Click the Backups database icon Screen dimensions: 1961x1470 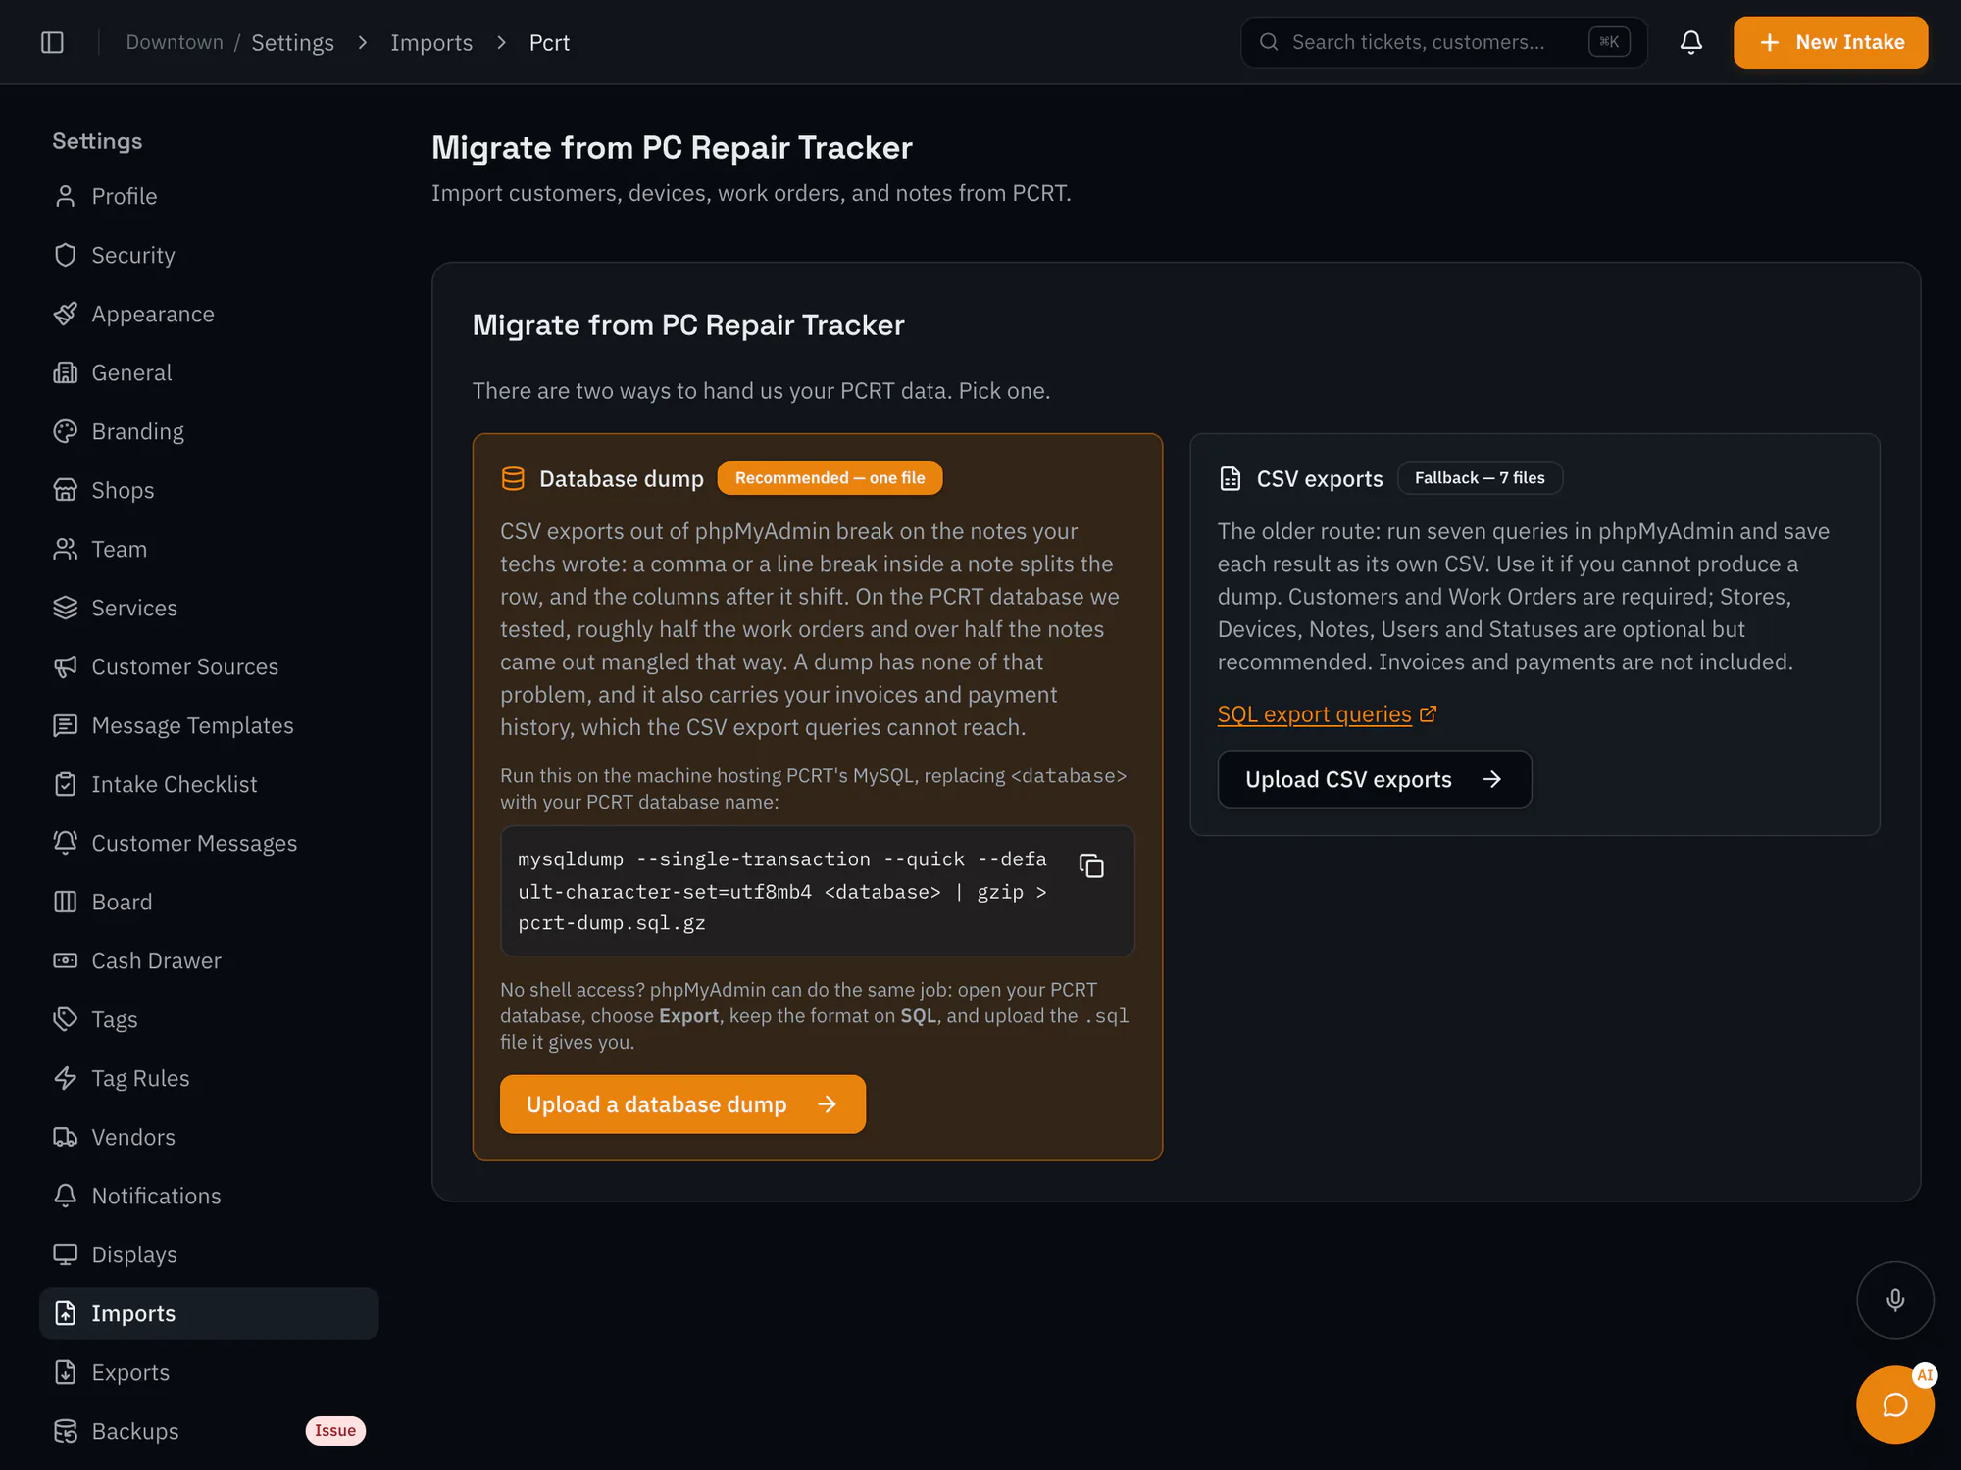tap(66, 1431)
